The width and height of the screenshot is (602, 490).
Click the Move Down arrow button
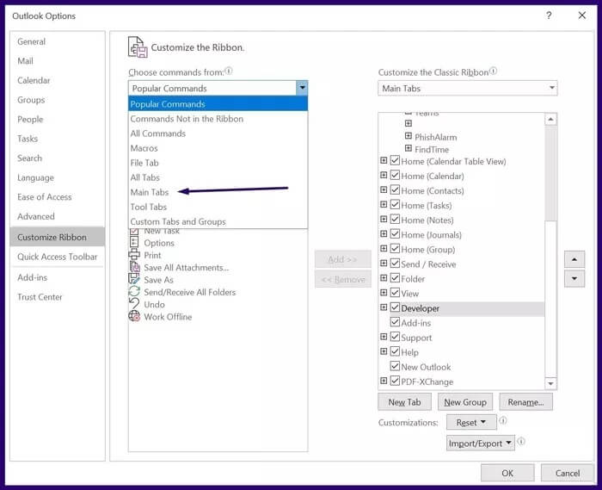(574, 278)
